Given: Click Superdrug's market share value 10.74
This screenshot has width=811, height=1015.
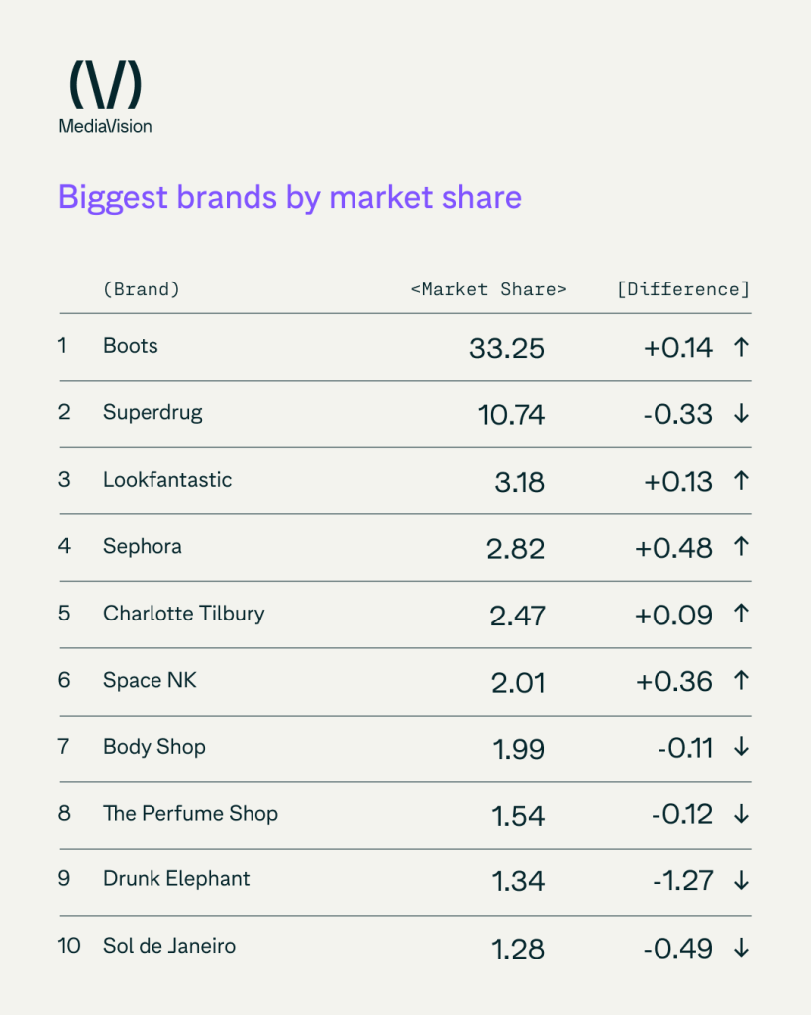Looking at the screenshot, I should (511, 414).
